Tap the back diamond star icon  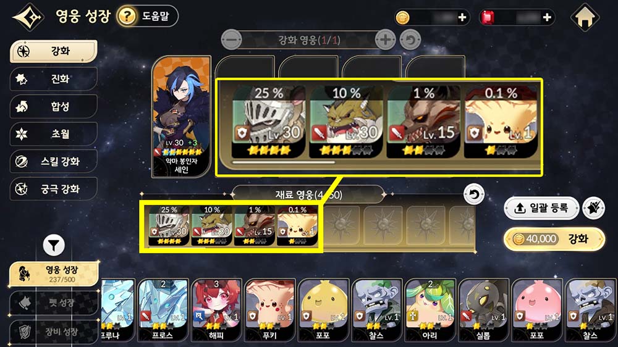pyautogui.click(x=28, y=17)
